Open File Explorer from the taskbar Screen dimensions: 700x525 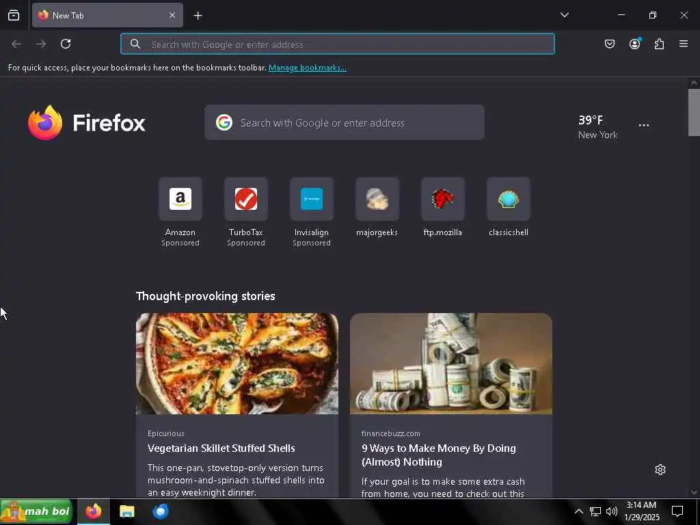click(126, 511)
